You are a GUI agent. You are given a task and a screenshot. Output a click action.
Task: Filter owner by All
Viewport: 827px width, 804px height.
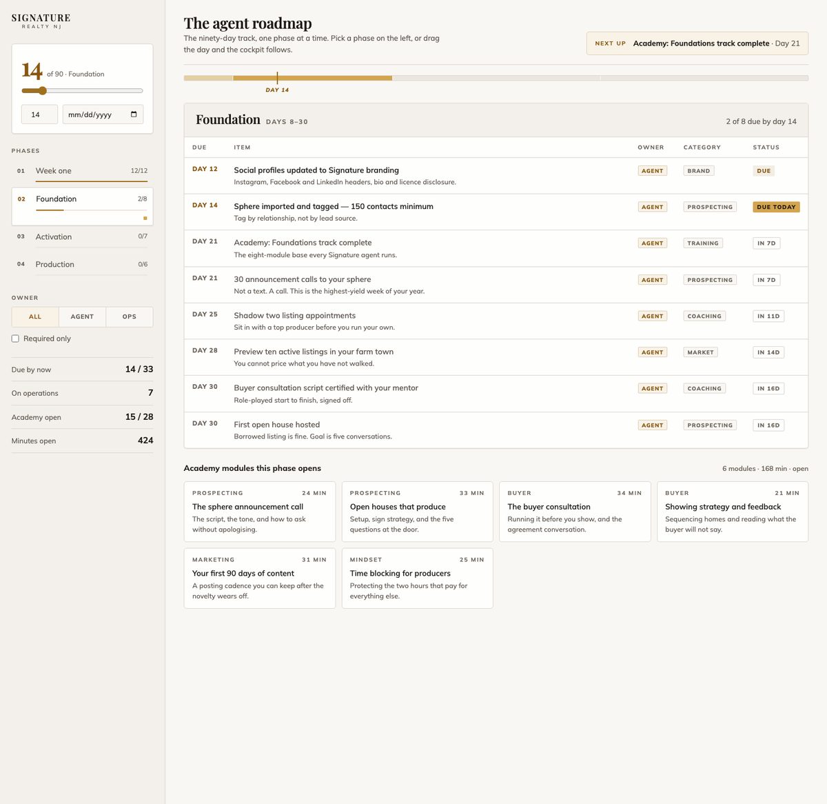(x=35, y=316)
